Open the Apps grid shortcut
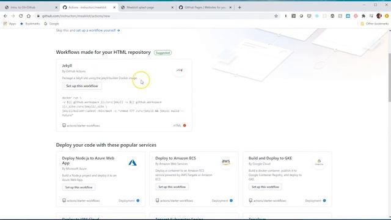The width and height of the screenshot is (391, 220). (x=10, y=24)
